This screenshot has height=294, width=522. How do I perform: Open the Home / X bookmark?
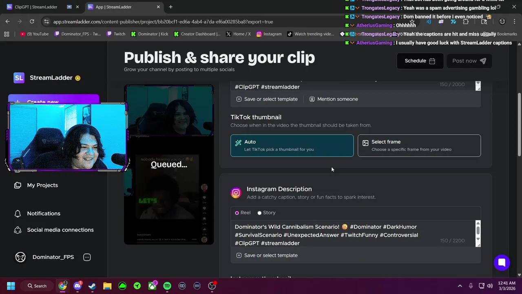click(238, 34)
